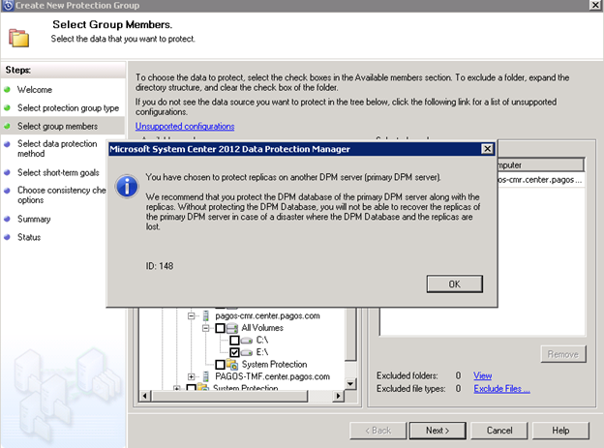Uncheck the E:\ volume checkbox

tap(234, 352)
